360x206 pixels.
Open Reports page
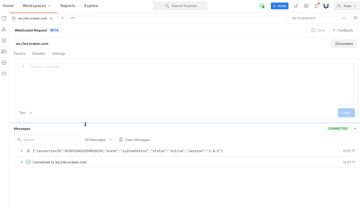68,6
